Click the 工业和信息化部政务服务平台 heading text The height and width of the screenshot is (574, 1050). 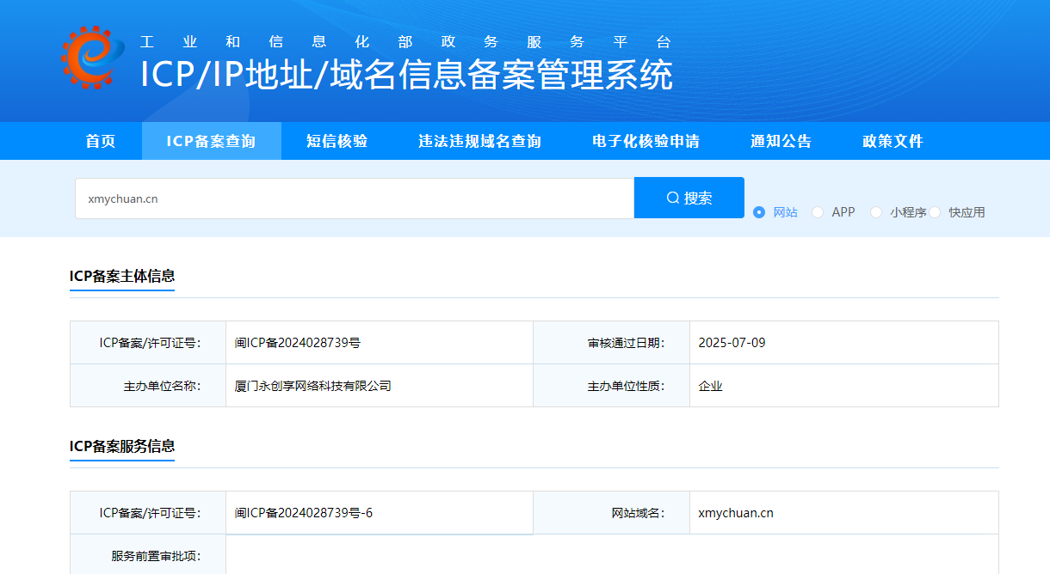coord(405,41)
